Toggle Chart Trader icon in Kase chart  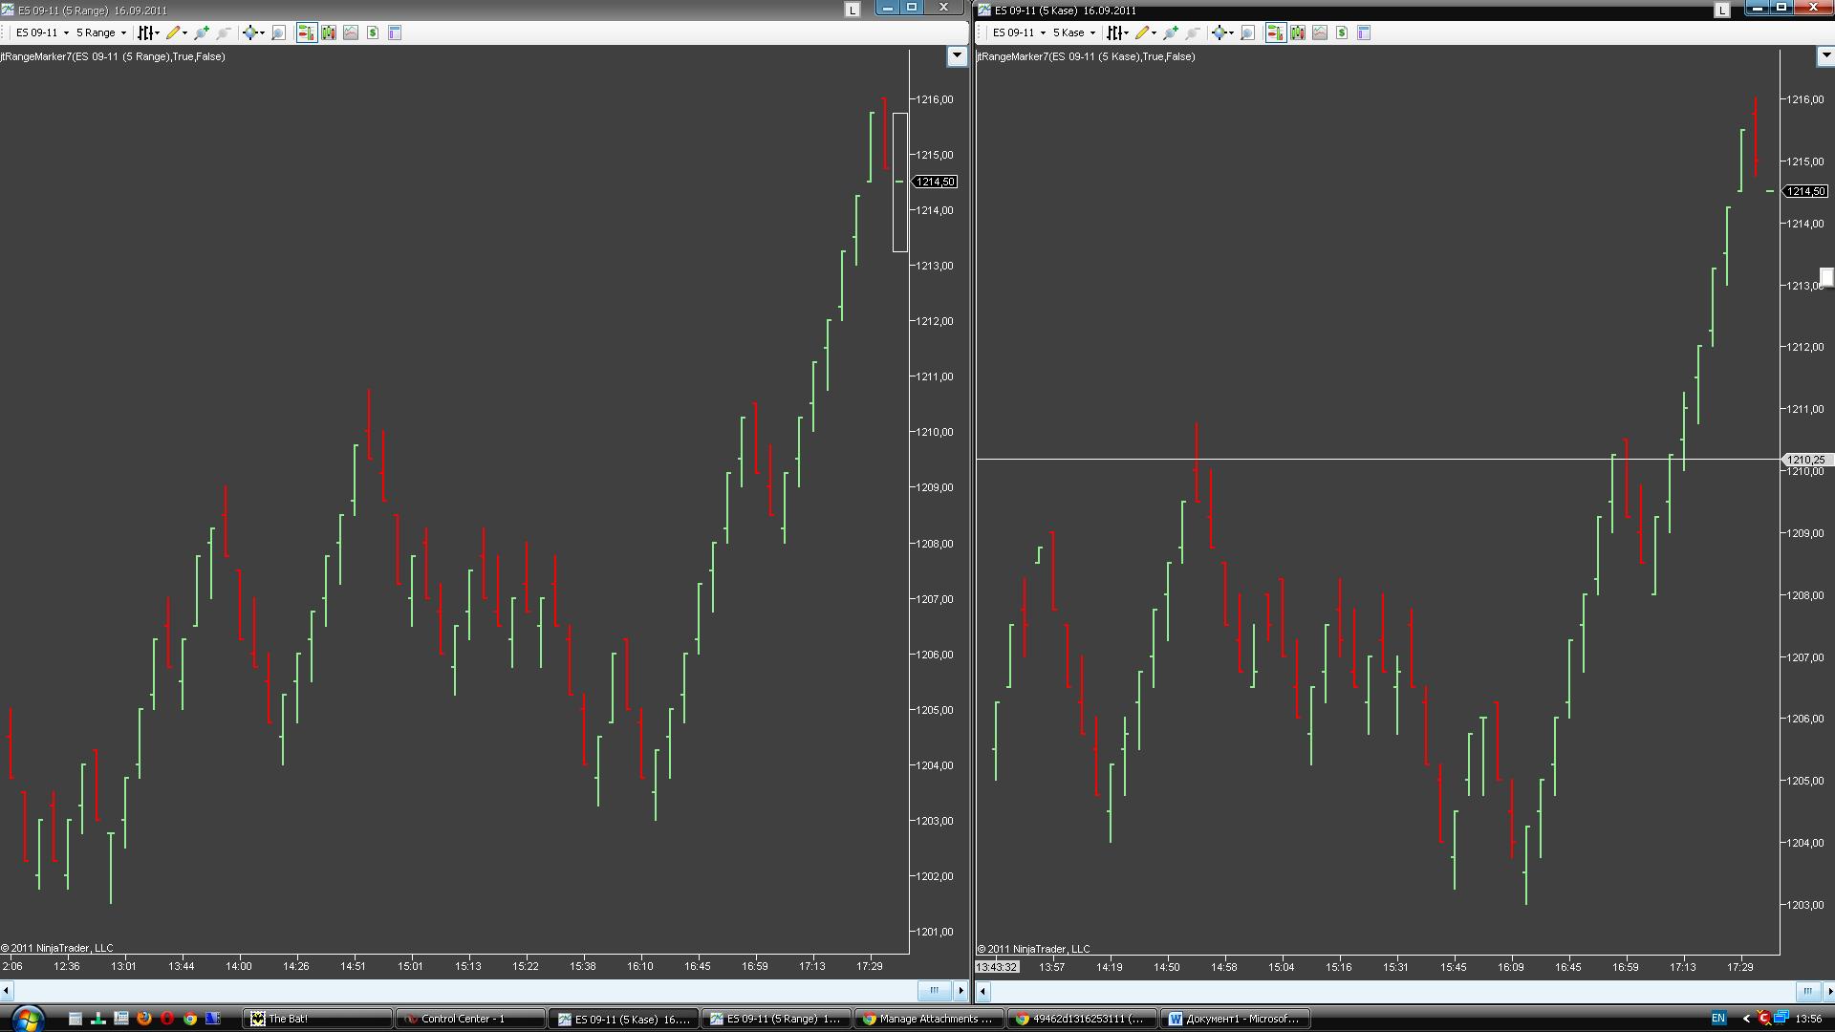1275,32
